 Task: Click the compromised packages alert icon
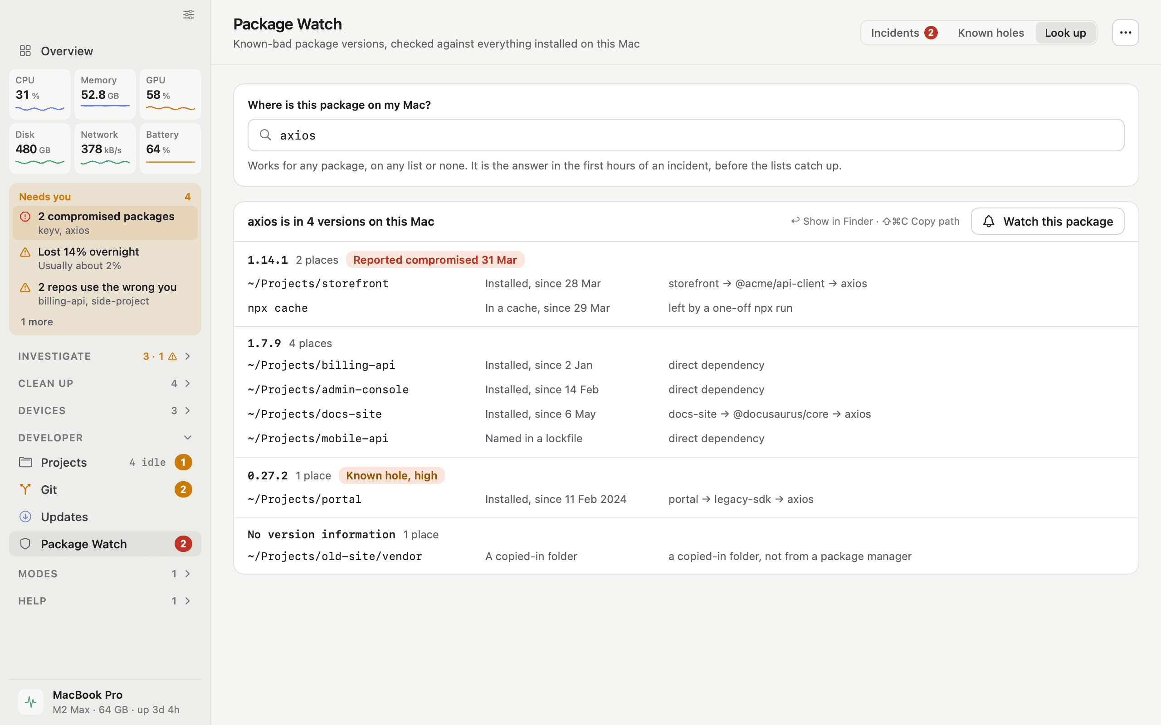tap(25, 217)
